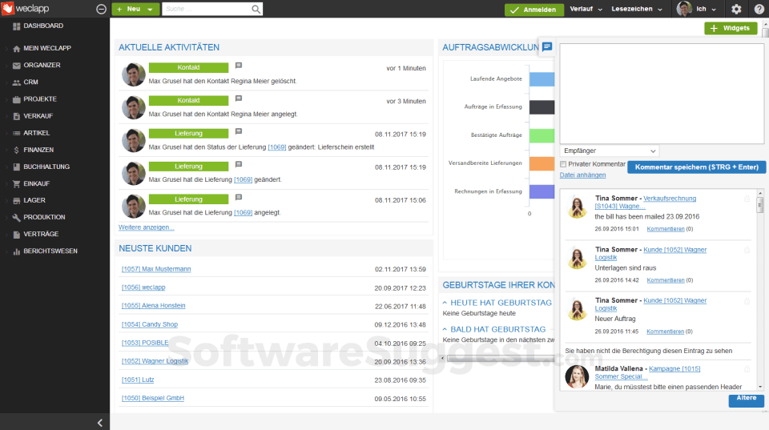Click the orange Versandbereite Lieferungen bar

542,164
